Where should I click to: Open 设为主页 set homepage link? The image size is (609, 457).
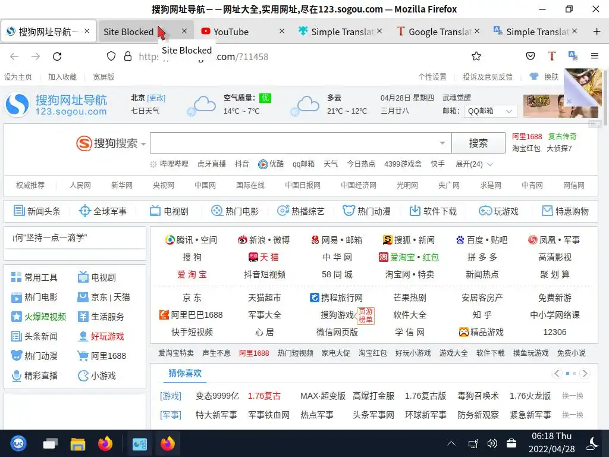pos(18,77)
